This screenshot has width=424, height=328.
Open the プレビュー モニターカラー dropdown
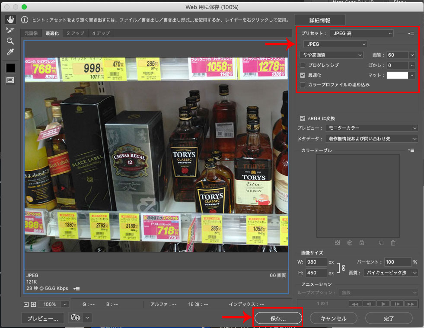(x=372, y=128)
